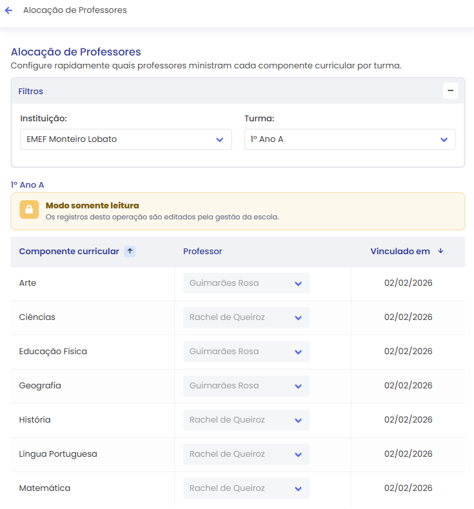This screenshot has height=509, width=474.
Task: Open professor dropdown for História
Action: tap(246, 420)
